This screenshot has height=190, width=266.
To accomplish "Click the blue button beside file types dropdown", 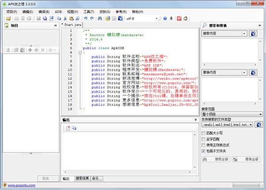I will tap(259, 124).
